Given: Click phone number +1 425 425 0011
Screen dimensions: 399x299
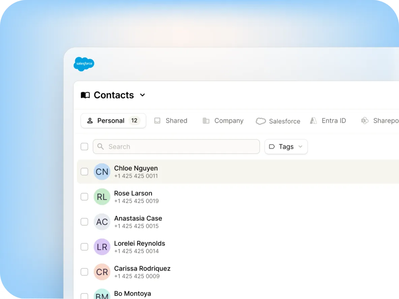Looking at the screenshot, I should [136, 176].
